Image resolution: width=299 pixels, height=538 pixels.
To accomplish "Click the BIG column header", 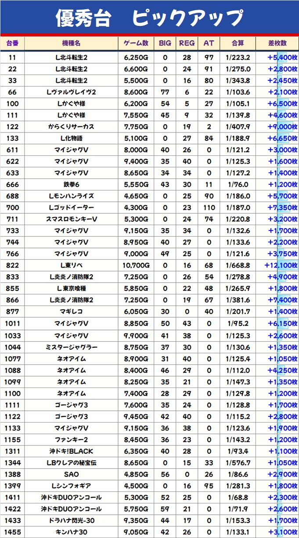I will coord(165,43).
